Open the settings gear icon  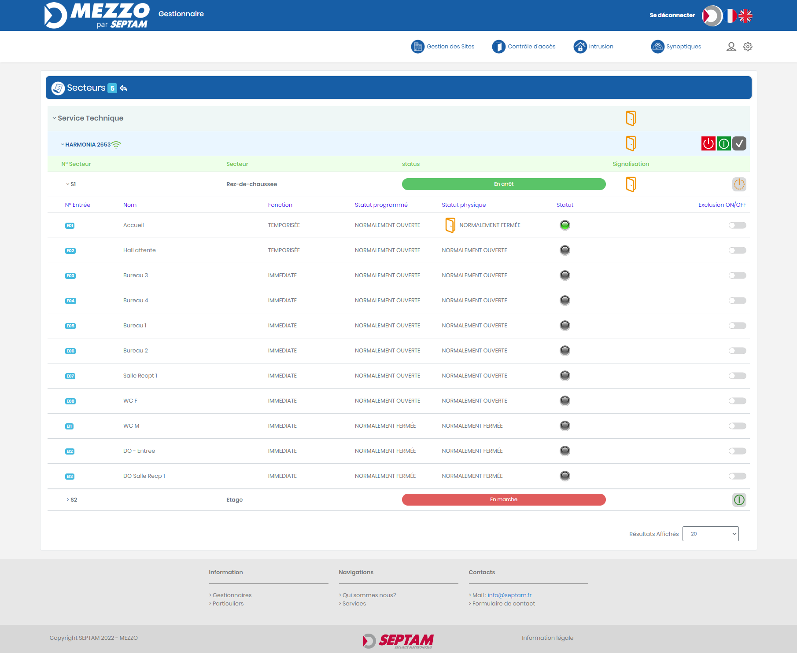tap(748, 47)
